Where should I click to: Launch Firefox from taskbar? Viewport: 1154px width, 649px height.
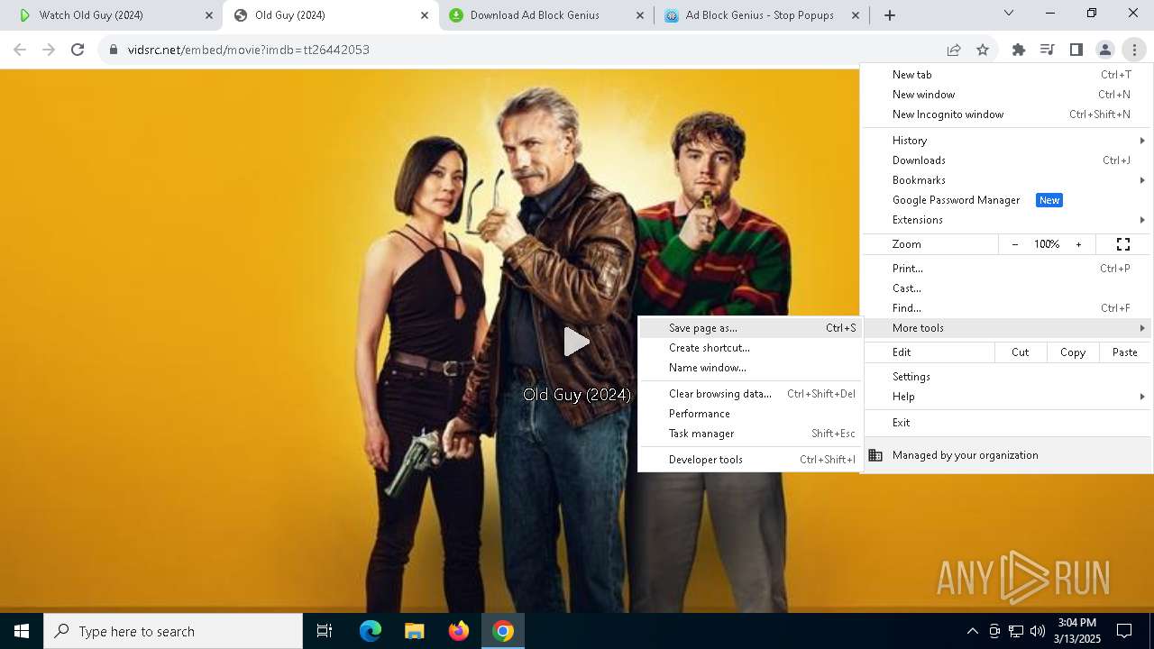click(x=459, y=631)
